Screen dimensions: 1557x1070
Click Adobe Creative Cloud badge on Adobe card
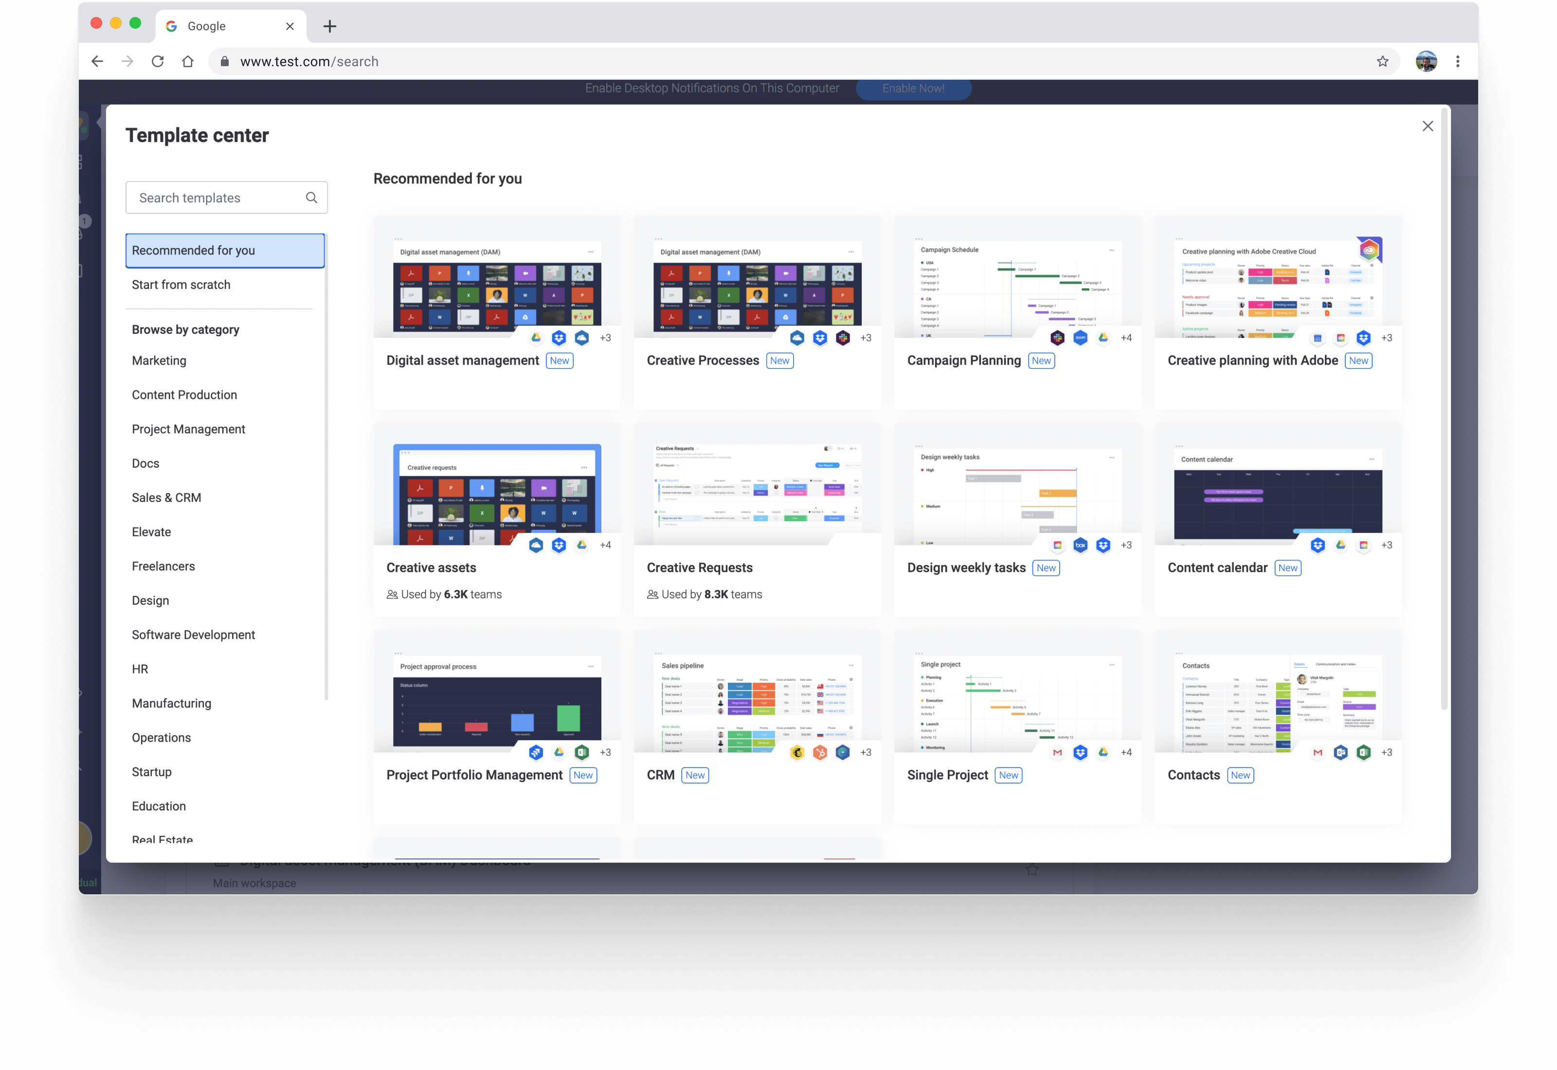coord(1369,250)
